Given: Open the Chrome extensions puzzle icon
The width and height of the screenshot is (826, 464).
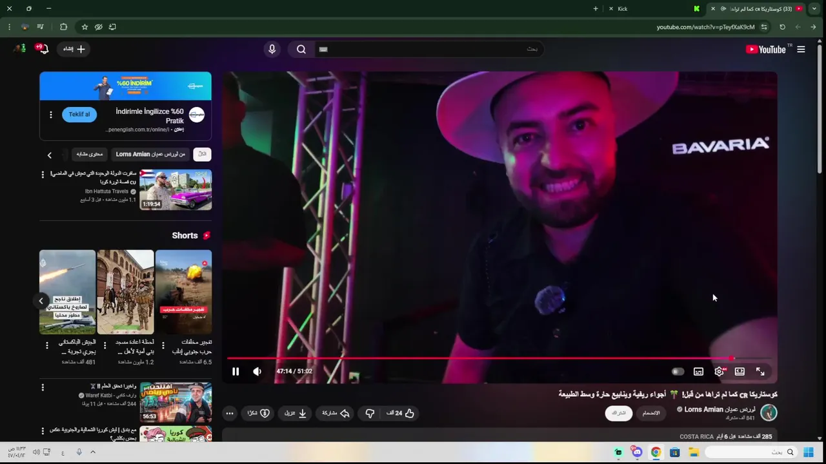Looking at the screenshot, I should [x=63, y=27].
